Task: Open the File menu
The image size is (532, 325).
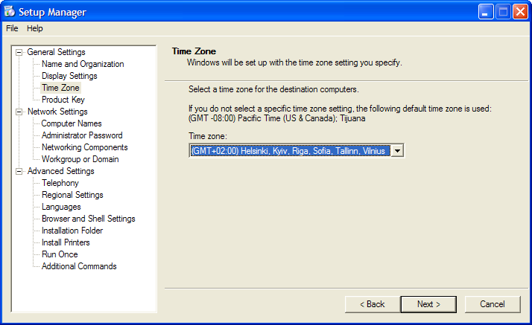Action: click(12, 28)
